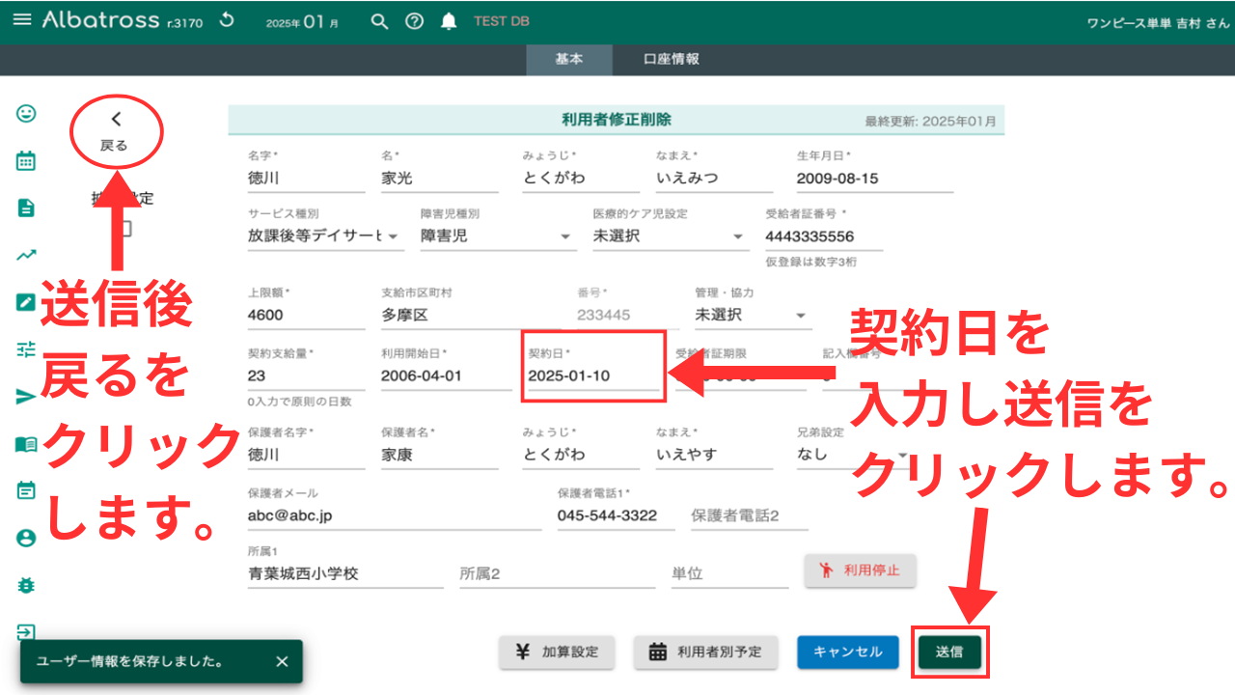Click the 契約支給量 field showing 23

click(306, 375)
